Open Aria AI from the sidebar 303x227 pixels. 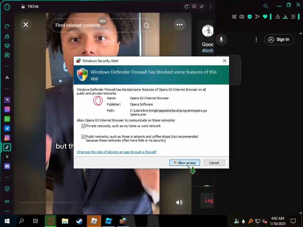point(7,78)
